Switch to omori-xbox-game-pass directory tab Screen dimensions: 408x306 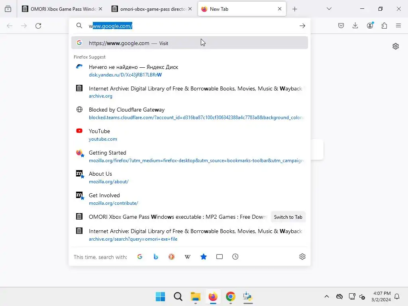[152, 9]
